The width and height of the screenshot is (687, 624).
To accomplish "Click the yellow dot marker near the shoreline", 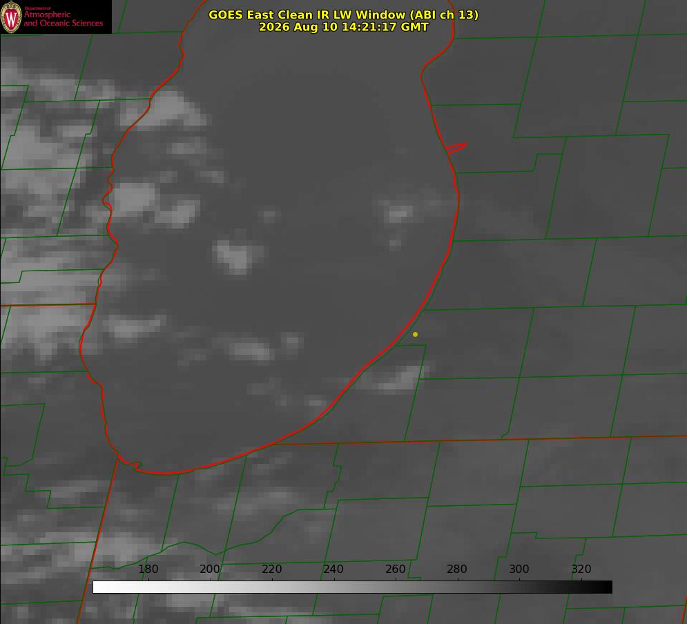I will (x=415, y=334).
